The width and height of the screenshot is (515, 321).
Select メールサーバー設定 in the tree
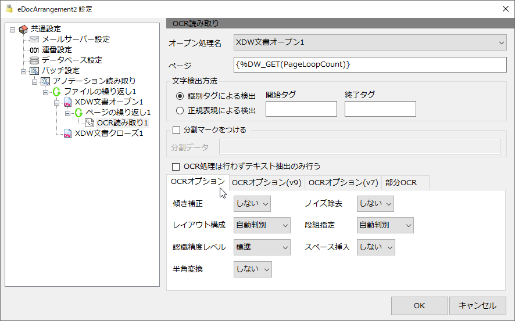coord(76,39)
